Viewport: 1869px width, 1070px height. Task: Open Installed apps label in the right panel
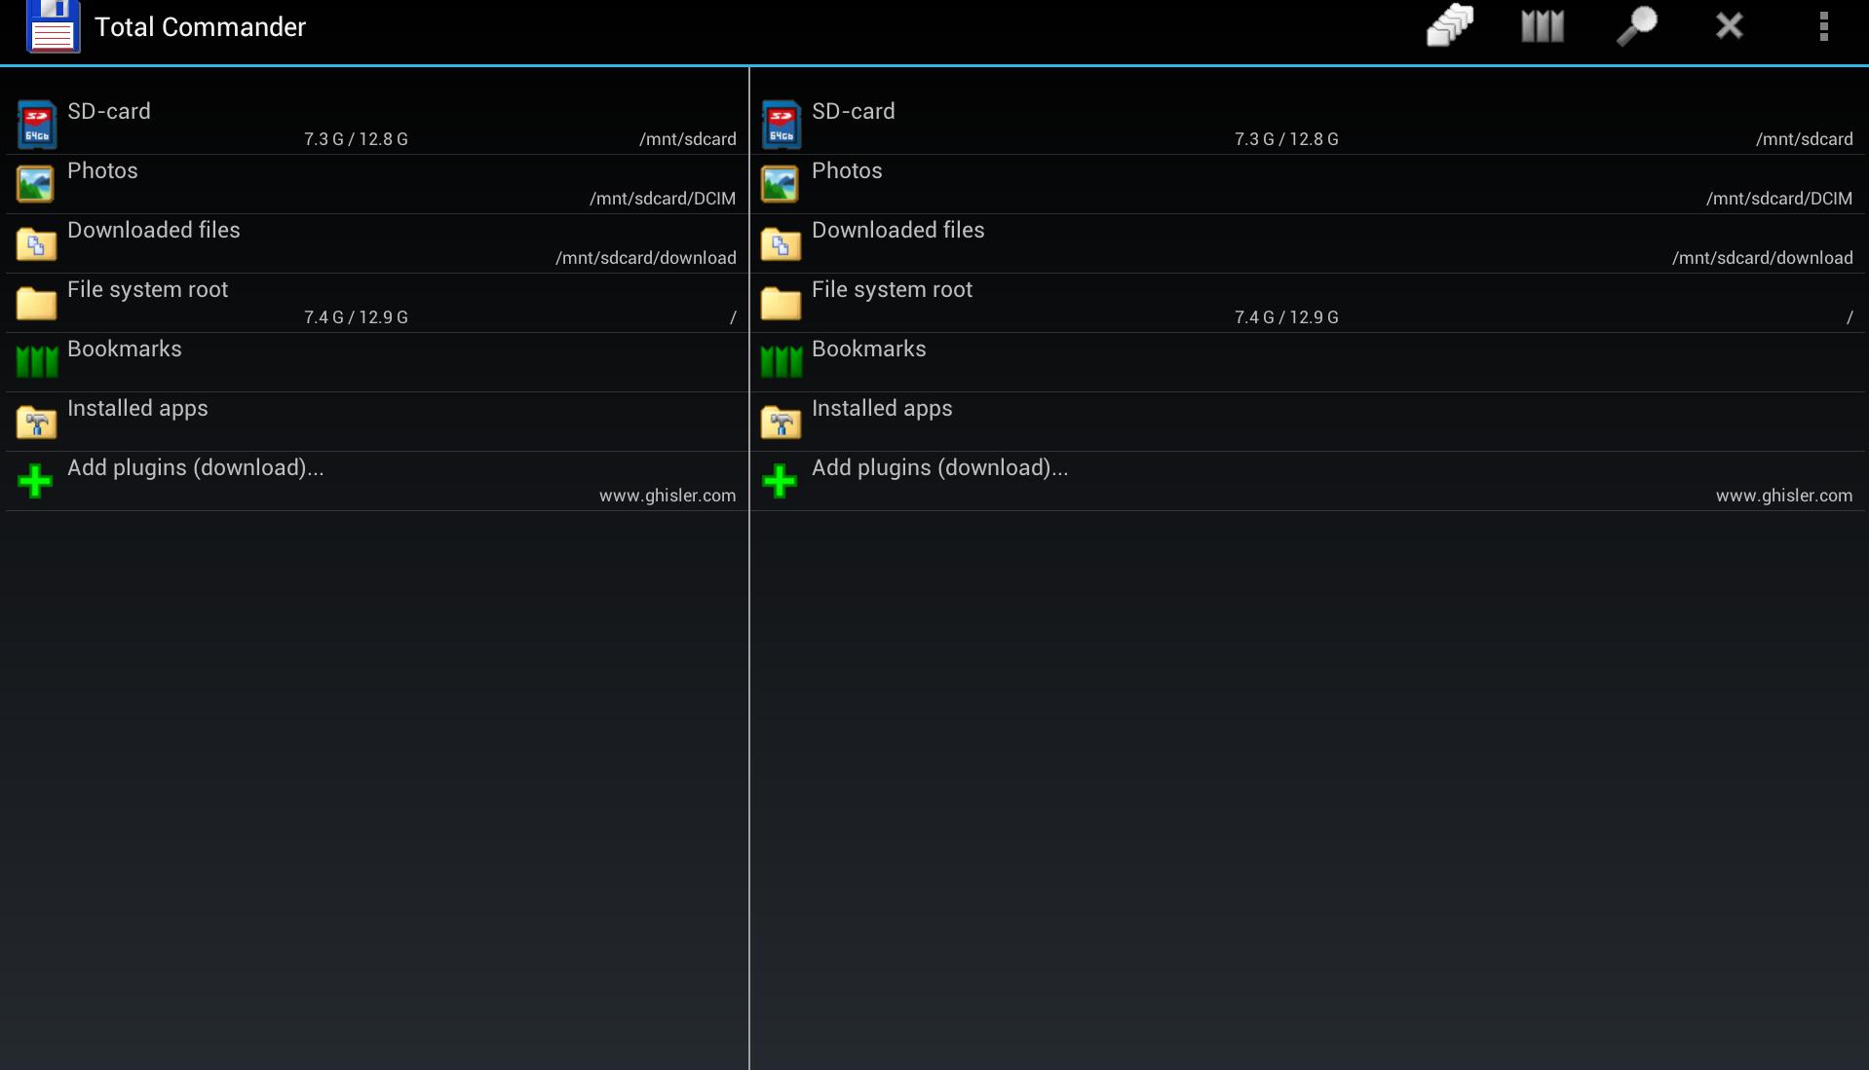882,409
